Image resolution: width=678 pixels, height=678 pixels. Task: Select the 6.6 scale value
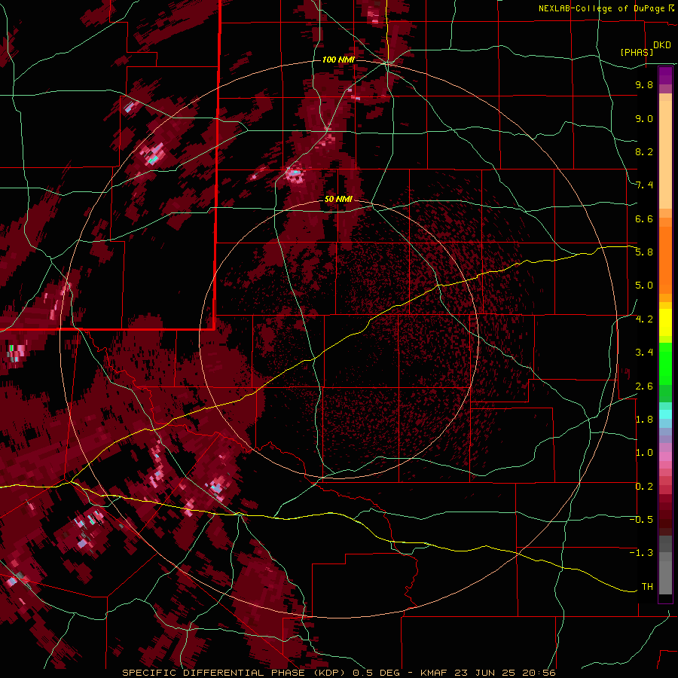click(644, 218)
